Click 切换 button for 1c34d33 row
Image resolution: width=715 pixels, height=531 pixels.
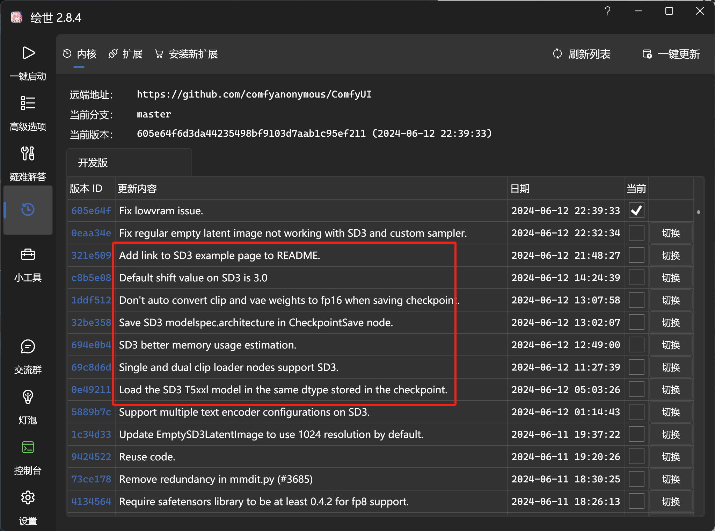pyautogui.click(x=671, y=435)
